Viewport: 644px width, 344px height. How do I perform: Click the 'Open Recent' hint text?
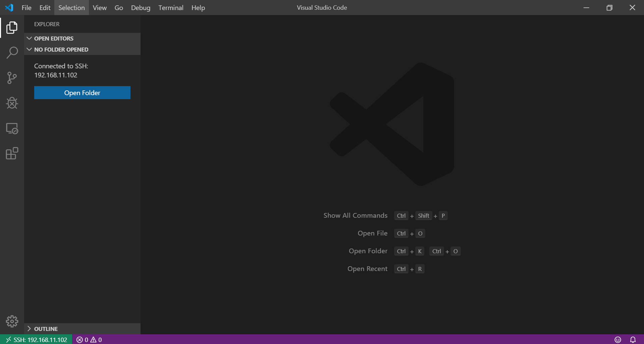pyautogui.click(x=367, y=269)
